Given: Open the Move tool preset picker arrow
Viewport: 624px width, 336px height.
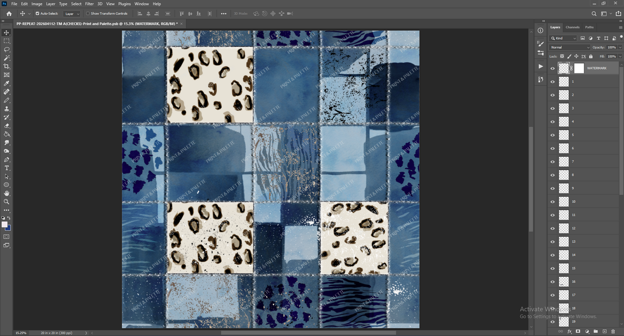Looking at the screenshot, I should point(29,14).
